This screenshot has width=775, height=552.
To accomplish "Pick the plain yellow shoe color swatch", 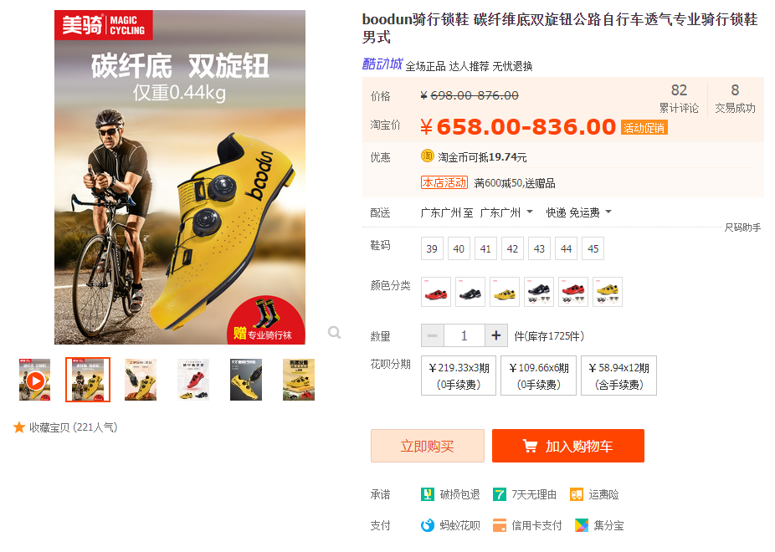I will point(505,292).
